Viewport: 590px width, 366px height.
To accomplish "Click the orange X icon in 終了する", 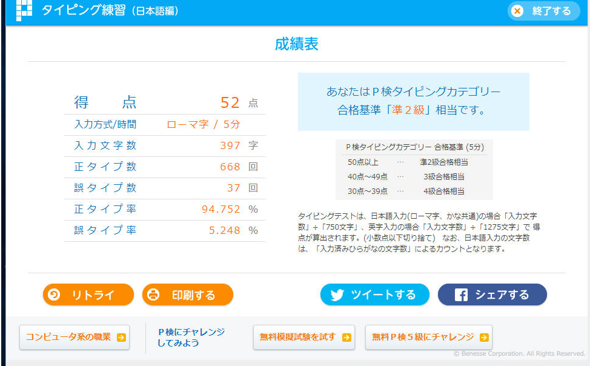I will [x=518, y=11].
